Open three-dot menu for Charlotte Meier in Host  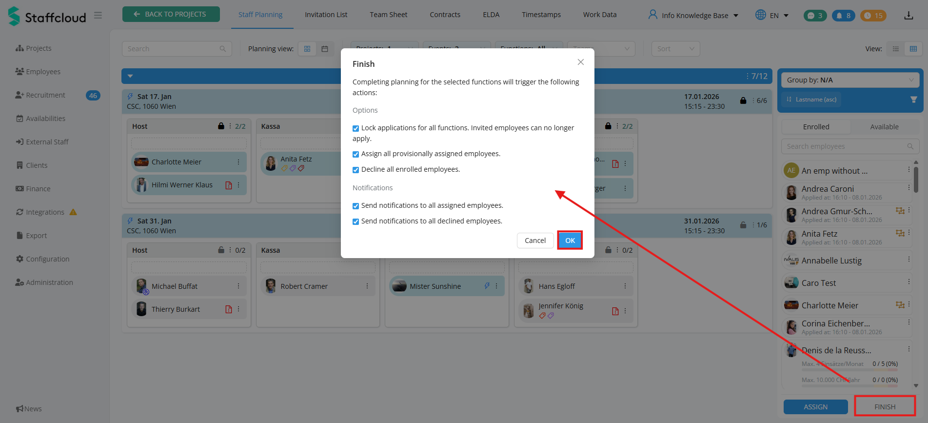click(238, 162)
